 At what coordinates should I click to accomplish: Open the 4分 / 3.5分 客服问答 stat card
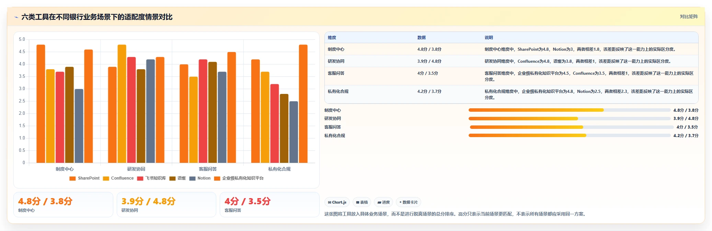click(269, 205)
